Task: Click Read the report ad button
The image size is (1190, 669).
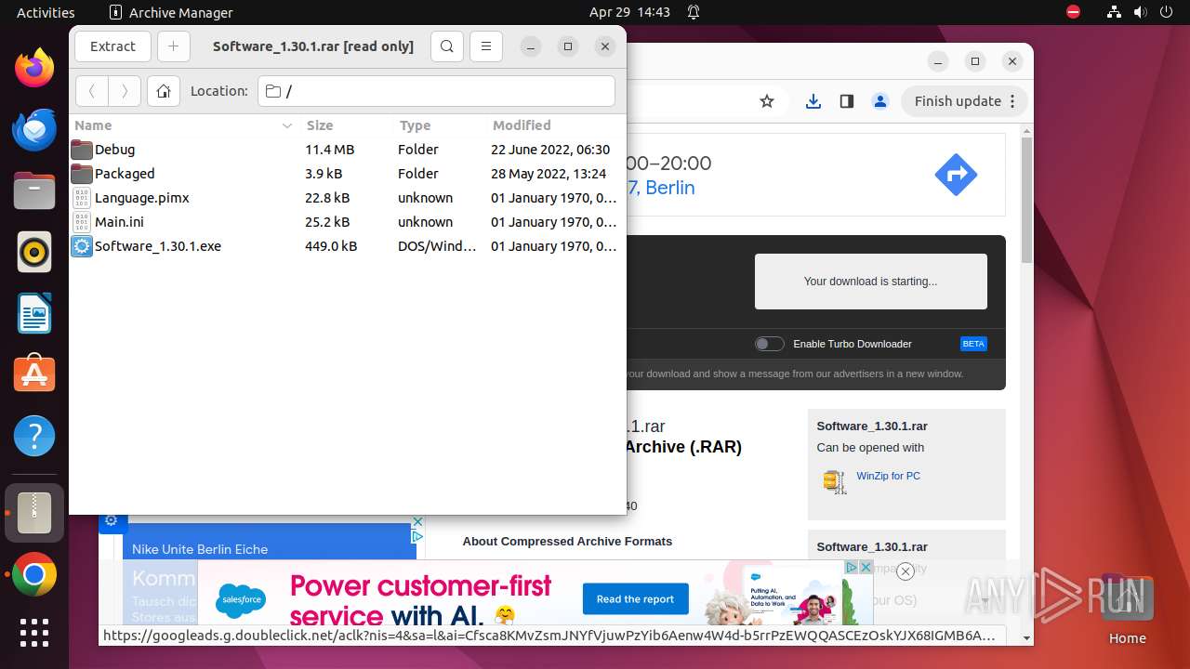Action: [636, 599]
